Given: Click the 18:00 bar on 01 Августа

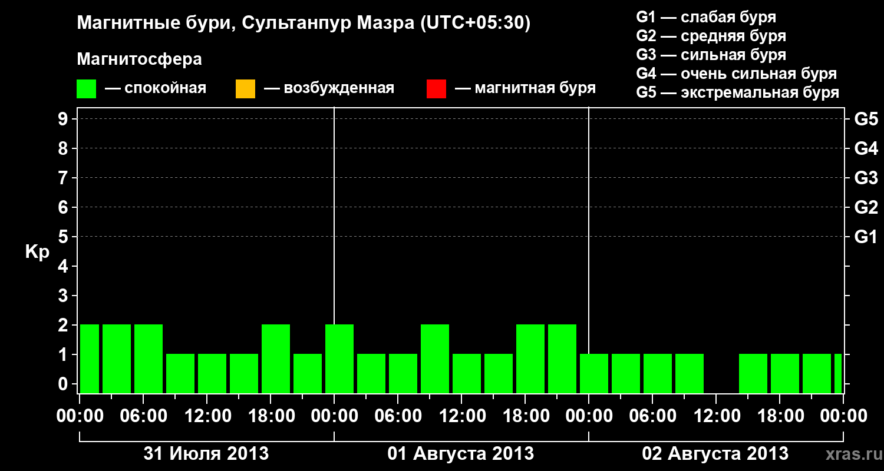Looking at the screenshot, I should pos(530,359).
